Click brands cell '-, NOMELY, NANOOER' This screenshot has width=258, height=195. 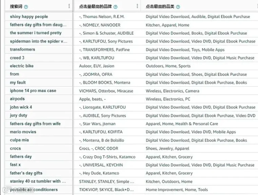point(100,25)
